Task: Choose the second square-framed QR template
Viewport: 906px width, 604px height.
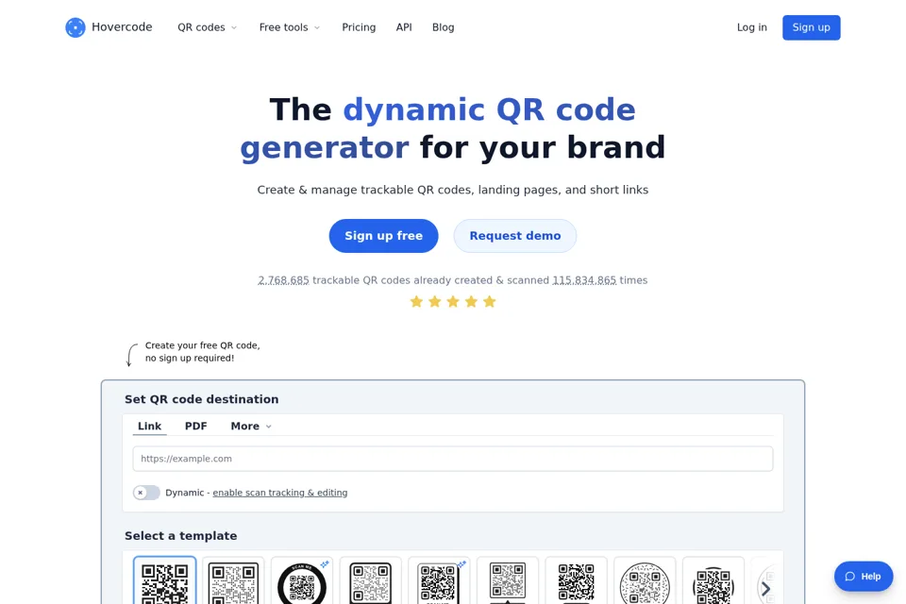Action: pyautogui.click(x=233, y=581)
